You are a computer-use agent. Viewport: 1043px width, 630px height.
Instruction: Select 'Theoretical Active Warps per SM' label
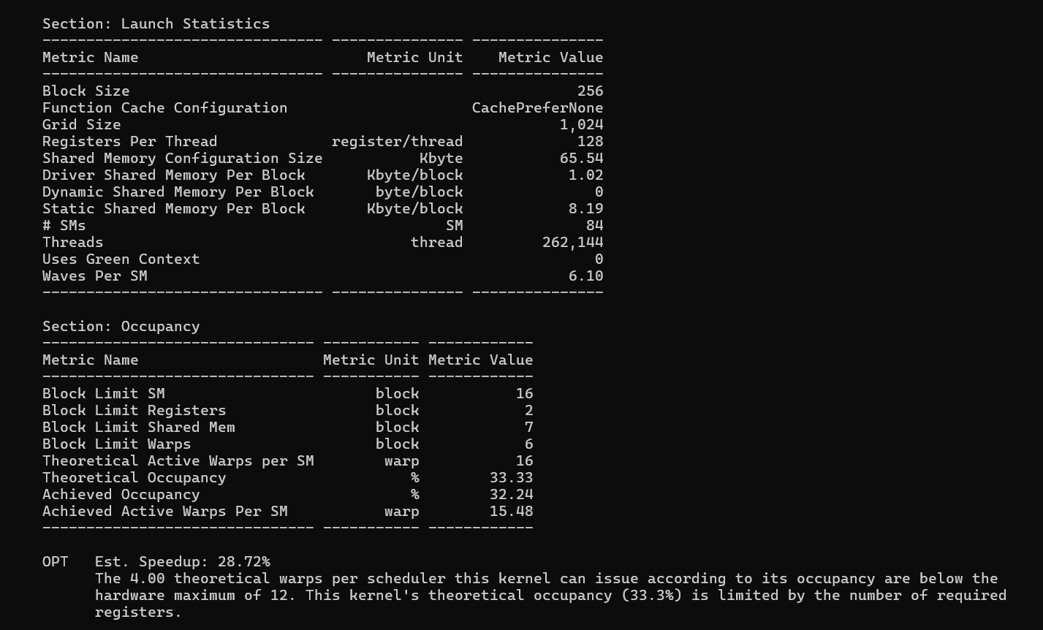(178, 461)
